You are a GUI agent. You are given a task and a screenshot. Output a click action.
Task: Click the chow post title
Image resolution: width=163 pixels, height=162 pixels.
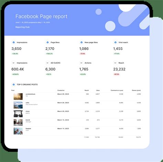[x=28, y=111]
